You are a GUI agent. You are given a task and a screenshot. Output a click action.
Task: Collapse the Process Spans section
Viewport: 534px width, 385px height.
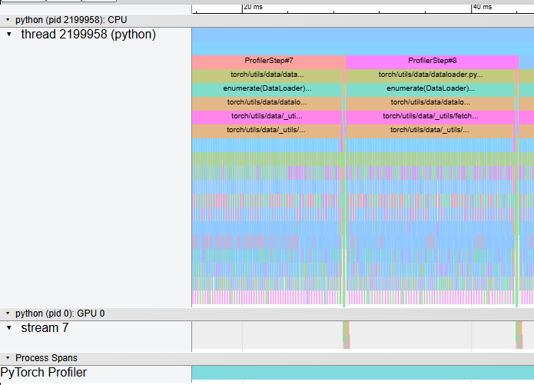pyautogui.click(x=8, y=358)
